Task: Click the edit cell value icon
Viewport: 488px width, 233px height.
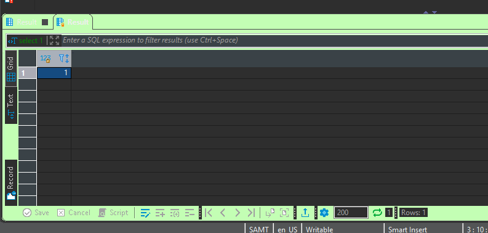Action: [x=145, y=213]
